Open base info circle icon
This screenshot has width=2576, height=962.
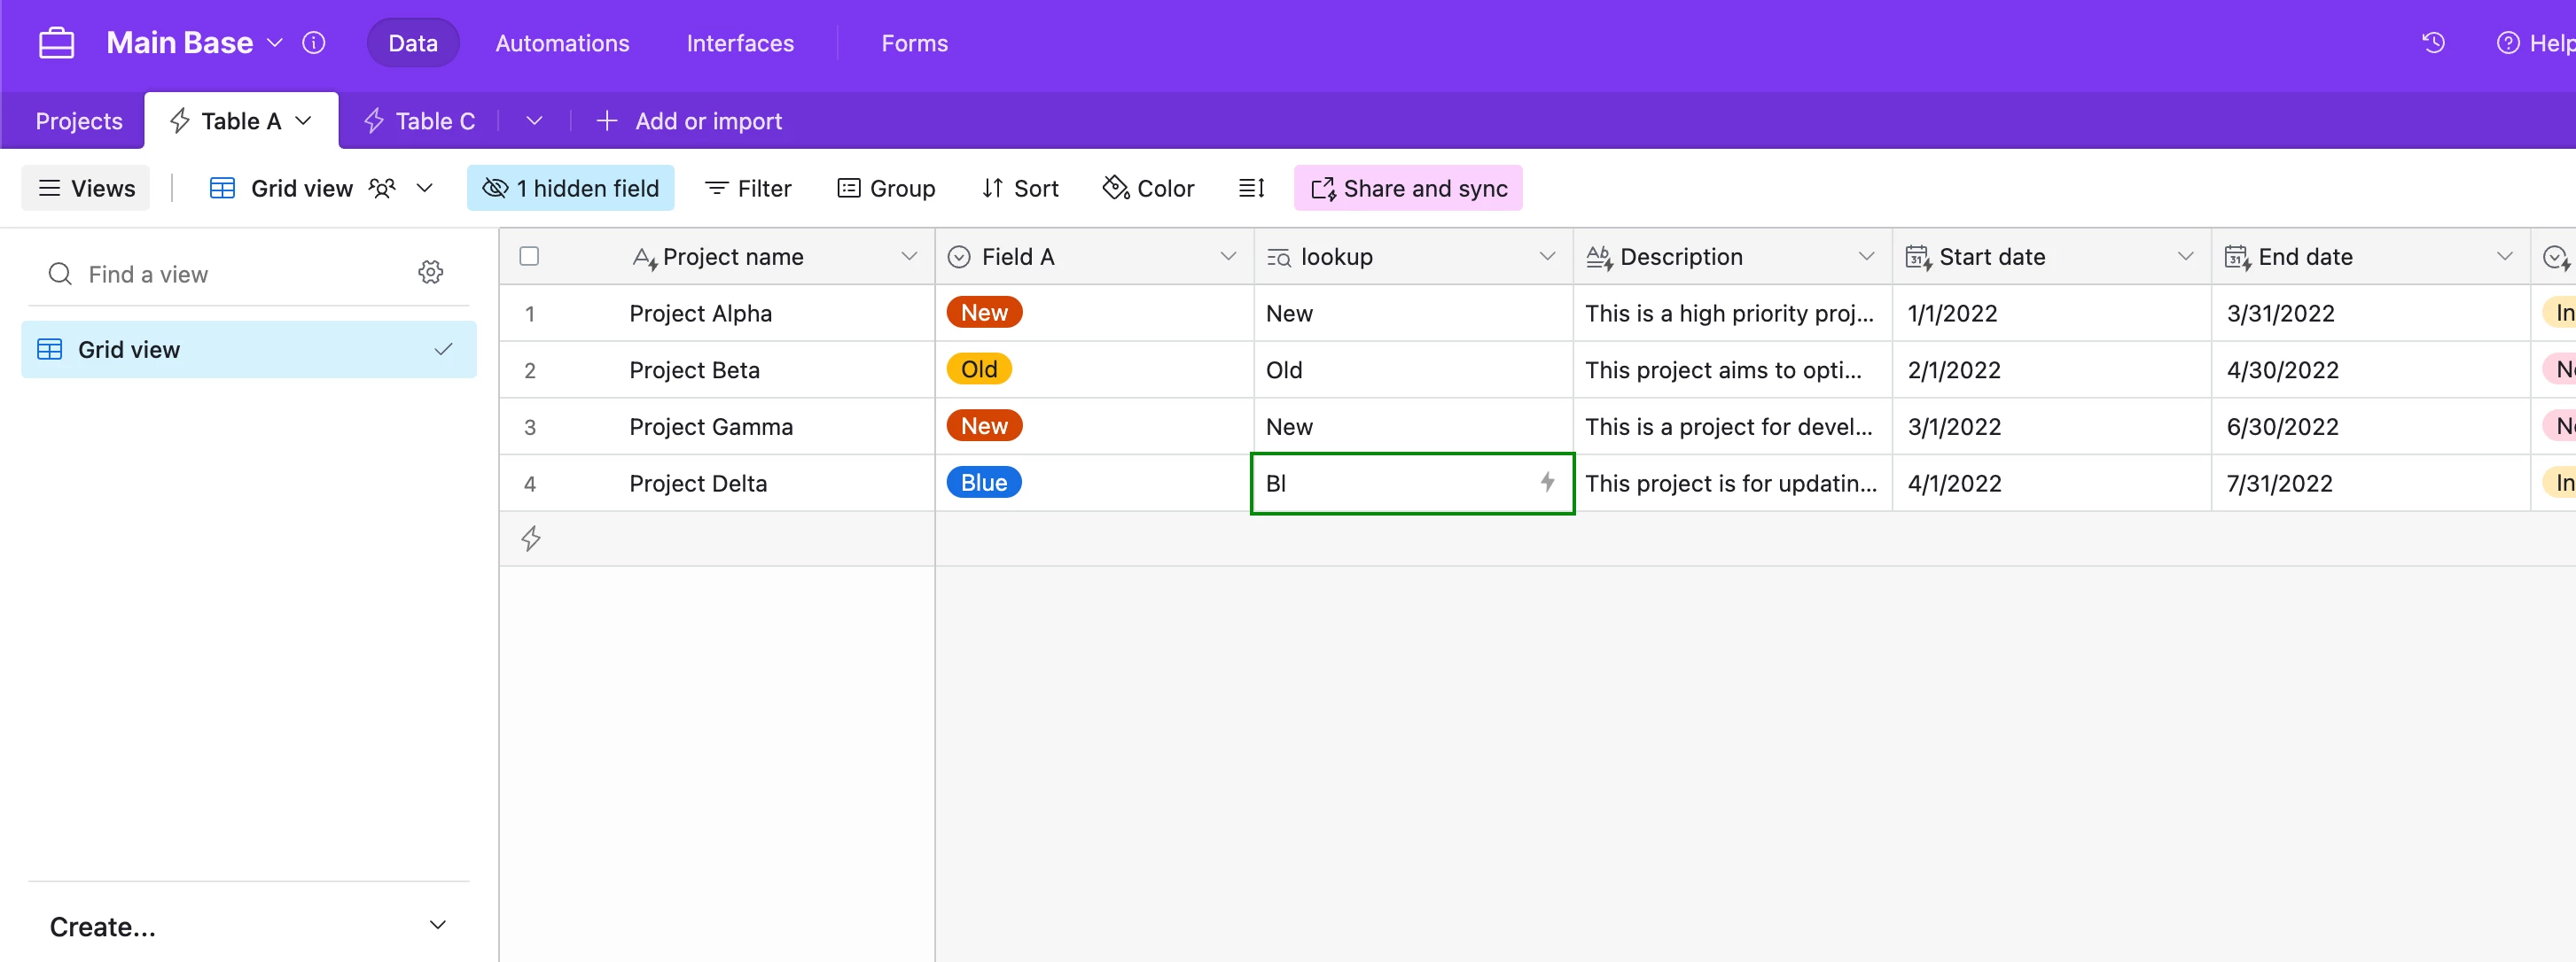314,43
